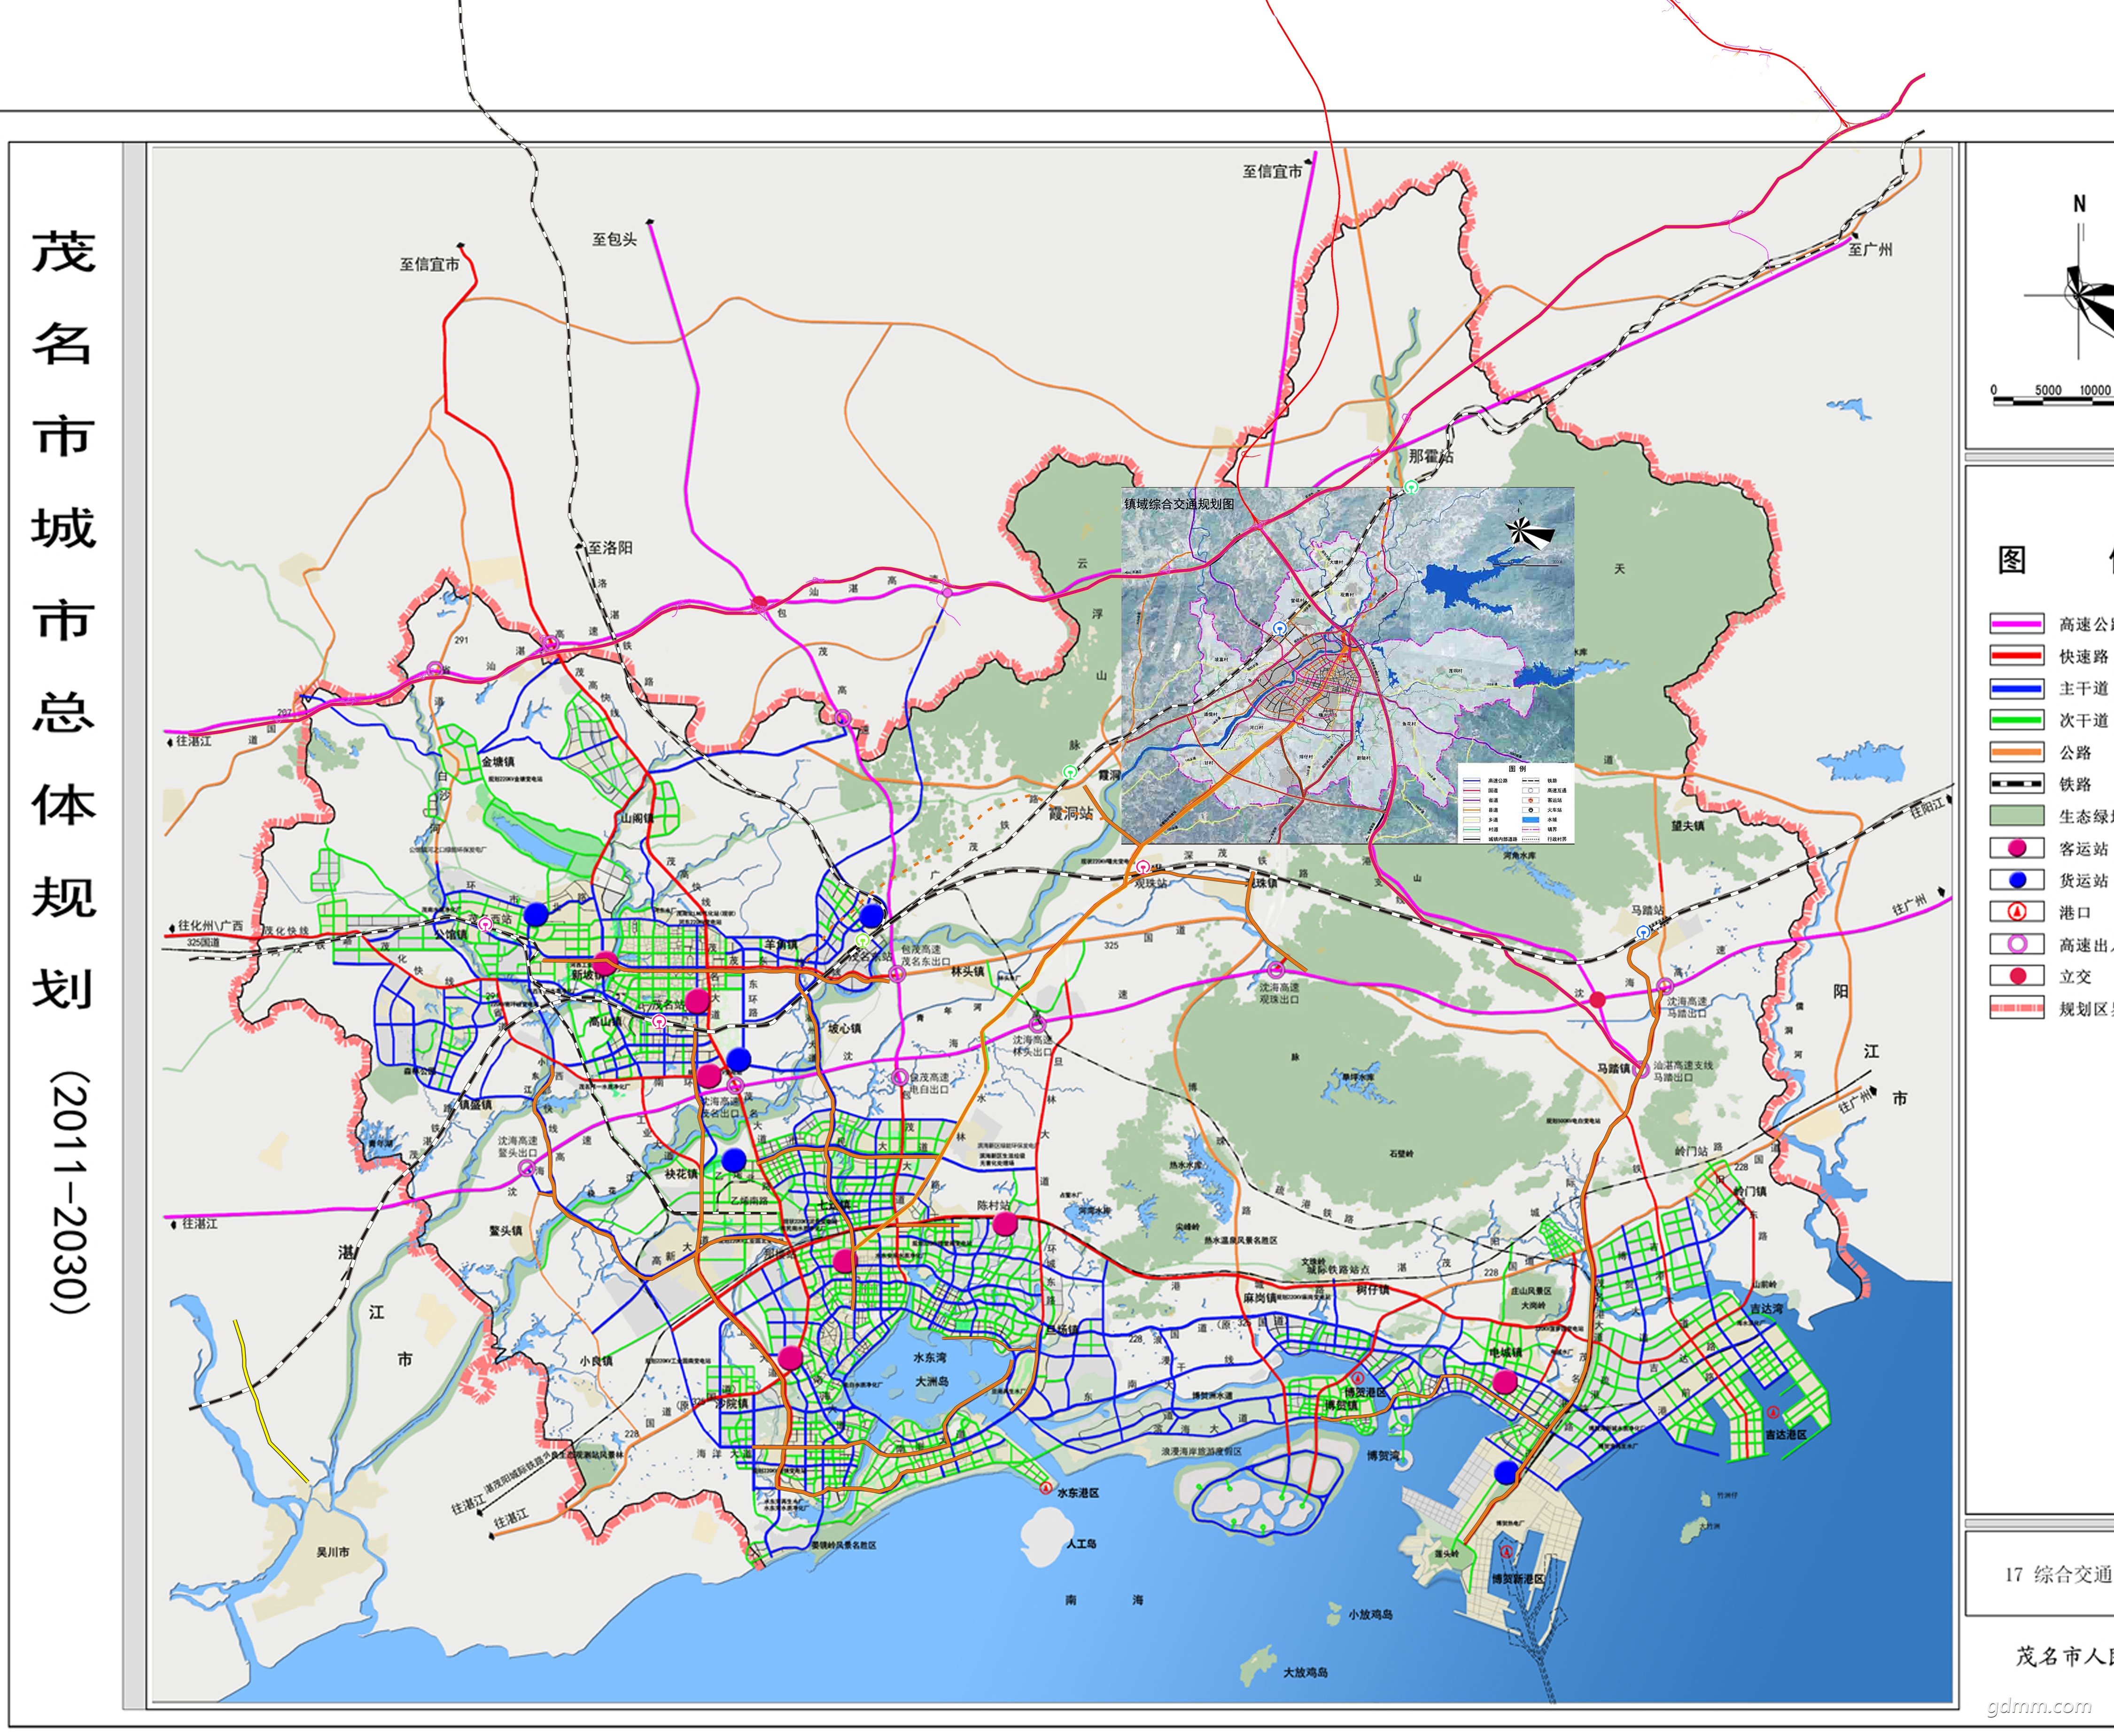The image size is (2114, 1736).
Task: Click the railway station icon at 那霍站
Action: (1411, 487)
